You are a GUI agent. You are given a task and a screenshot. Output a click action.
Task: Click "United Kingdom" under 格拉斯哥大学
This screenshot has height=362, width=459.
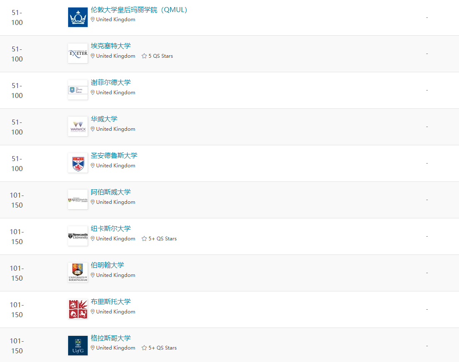pyautogui.click(x=115, y=347)
